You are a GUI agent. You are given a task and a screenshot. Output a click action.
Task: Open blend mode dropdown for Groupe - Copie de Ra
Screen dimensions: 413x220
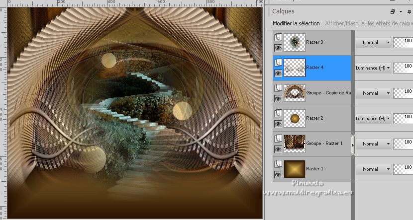tap(373, 93)
